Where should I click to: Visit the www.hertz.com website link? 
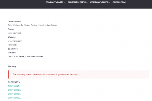15,41
